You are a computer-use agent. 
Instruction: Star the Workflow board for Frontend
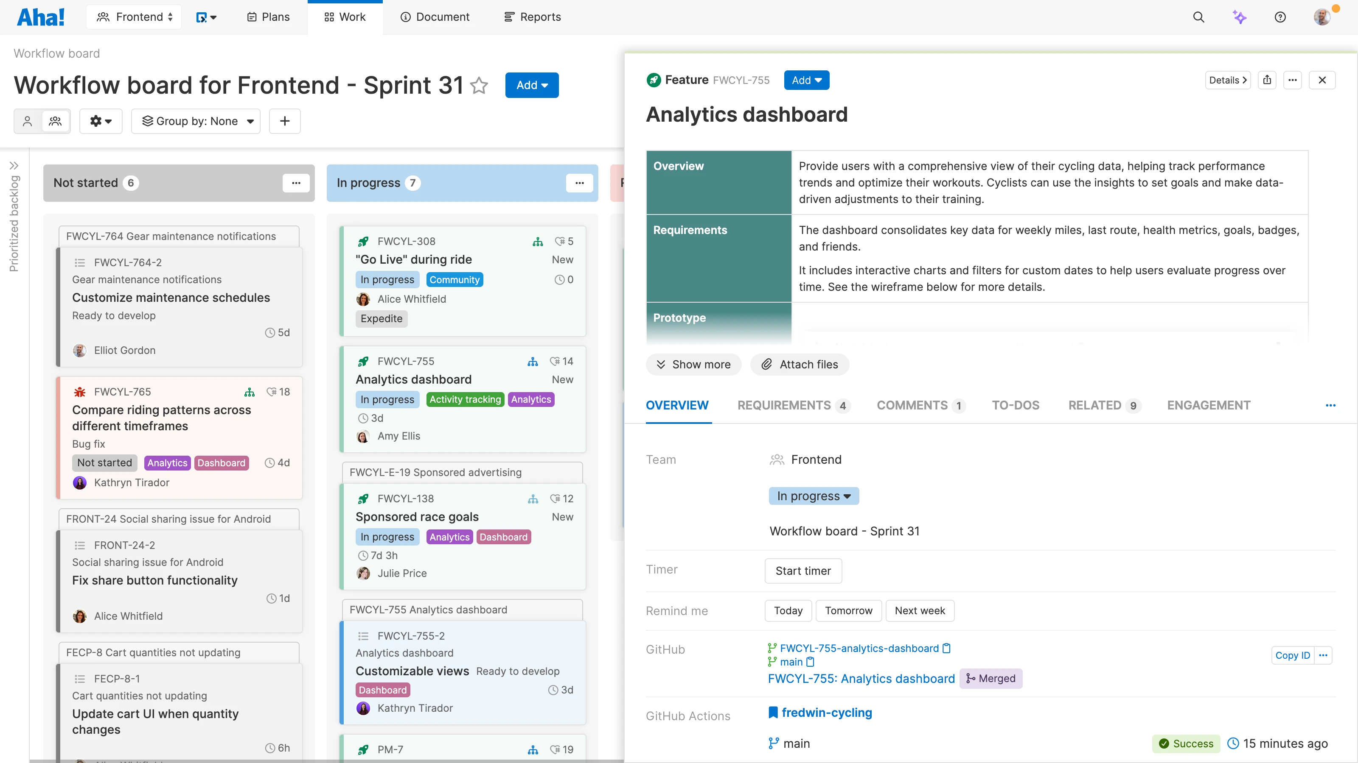[479, 86]
